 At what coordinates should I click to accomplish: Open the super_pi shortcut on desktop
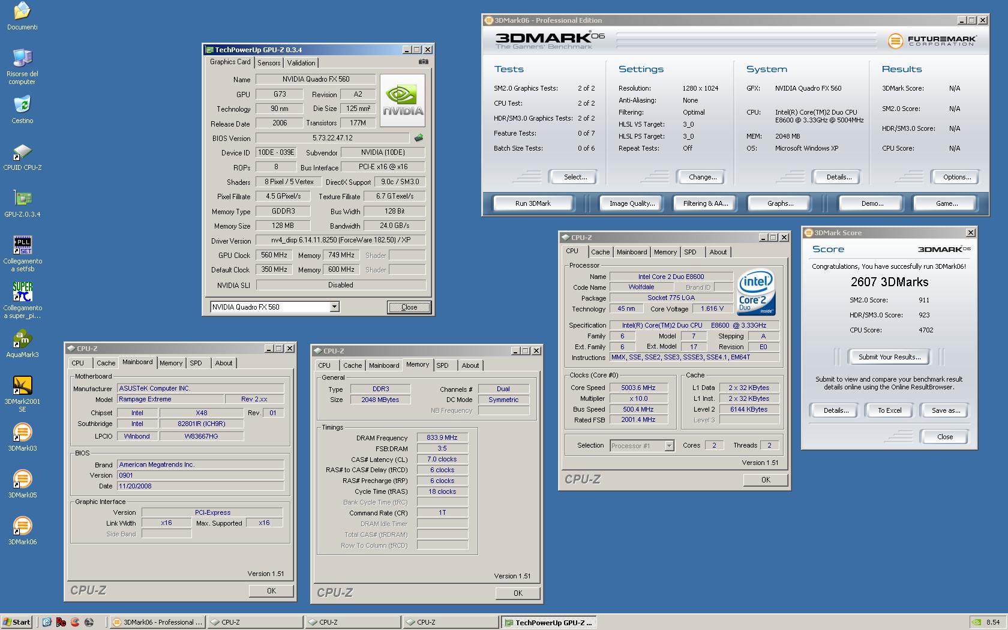tap(22, 300)
